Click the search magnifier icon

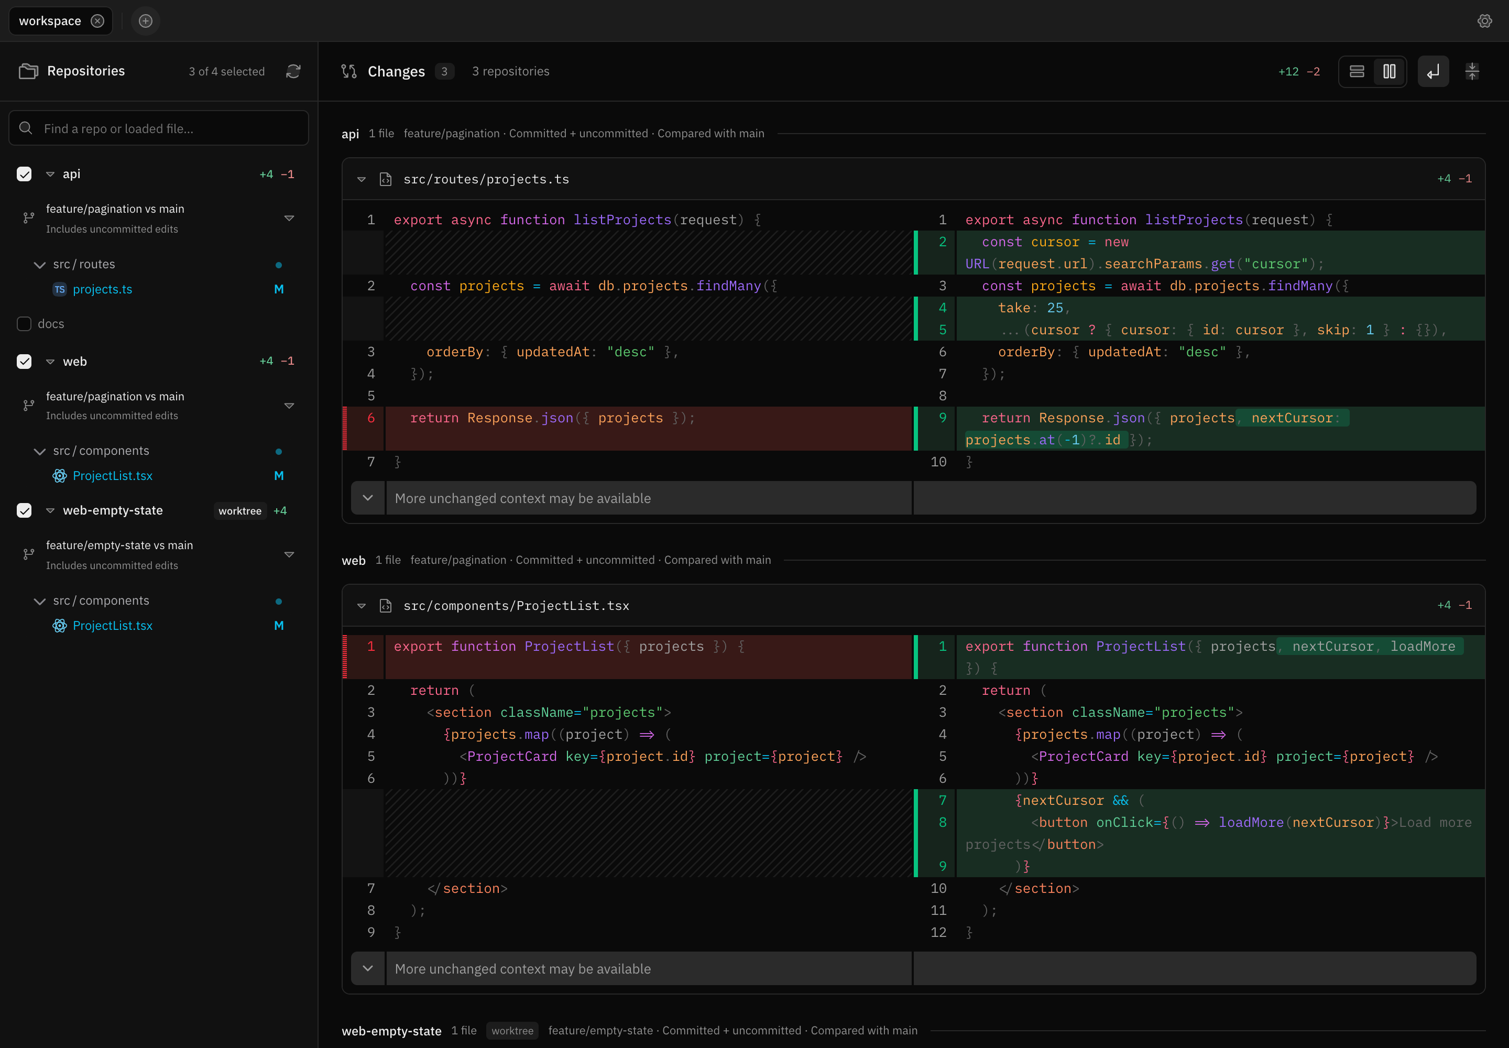[x=26, y=128]
